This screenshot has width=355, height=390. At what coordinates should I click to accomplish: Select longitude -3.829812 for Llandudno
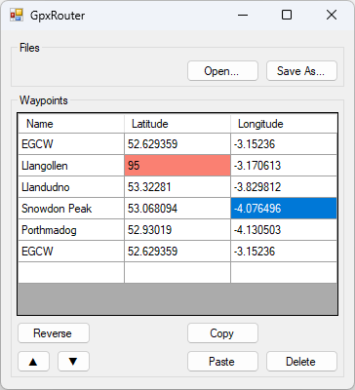[x=284, y=187]
